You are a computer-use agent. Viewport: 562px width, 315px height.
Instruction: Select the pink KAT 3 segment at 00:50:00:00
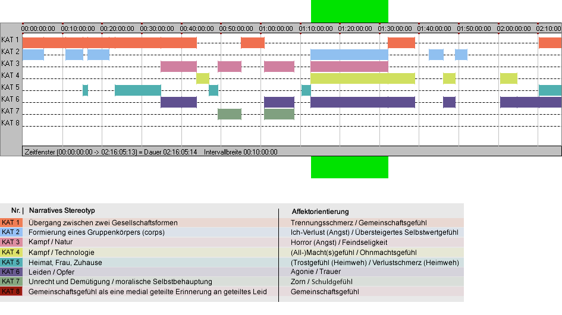tap(230, 67)
